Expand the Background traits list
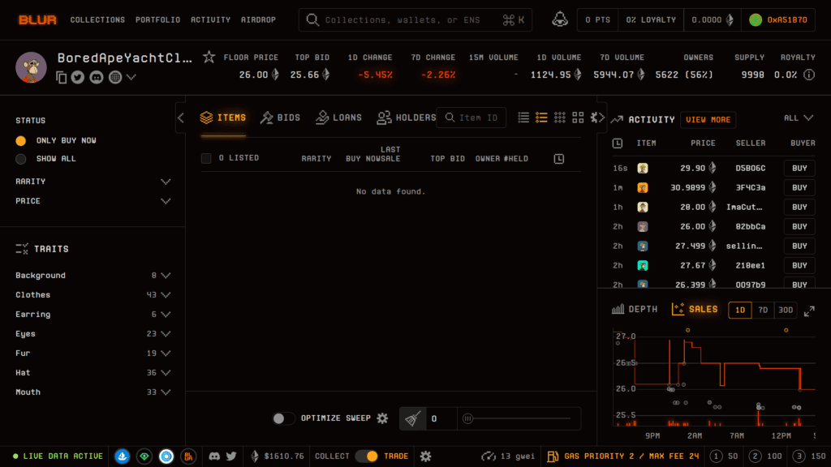This screenshot has height=467, width=831. tap(166, 275)
